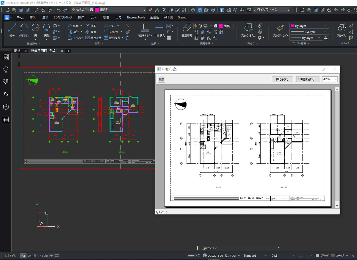Click the 印刷設定(S)... button
The width and height of the screenshot is (357, 260).
tap(308, 79)
